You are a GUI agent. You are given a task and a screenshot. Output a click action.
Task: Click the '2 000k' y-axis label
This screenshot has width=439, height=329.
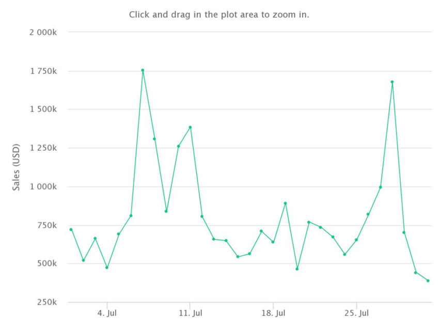(x=43, y=33)
